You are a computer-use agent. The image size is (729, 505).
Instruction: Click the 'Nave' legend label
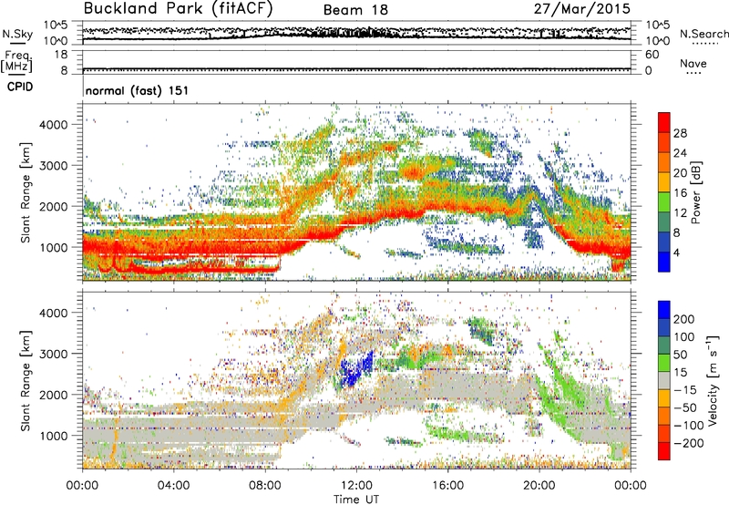click(693, 63)
